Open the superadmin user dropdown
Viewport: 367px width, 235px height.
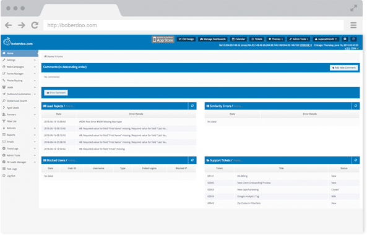point(326,39)
